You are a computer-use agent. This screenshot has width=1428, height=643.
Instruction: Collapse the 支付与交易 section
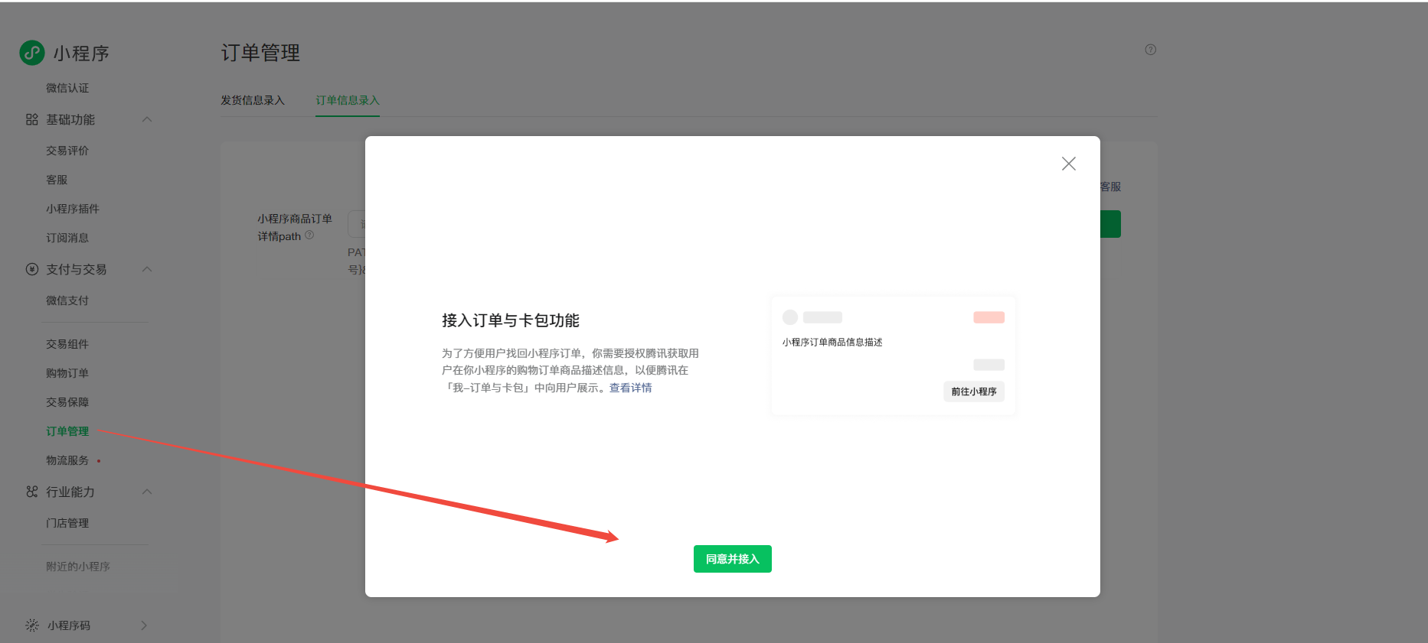coord(147,269)
